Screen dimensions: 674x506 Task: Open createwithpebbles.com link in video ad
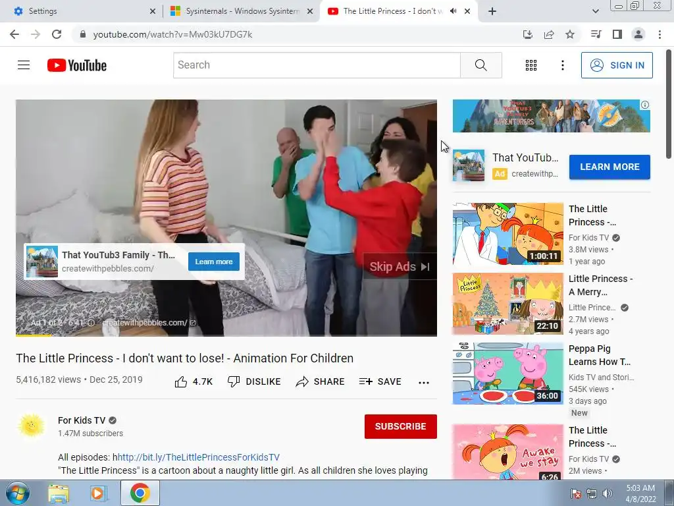[149, 323]
